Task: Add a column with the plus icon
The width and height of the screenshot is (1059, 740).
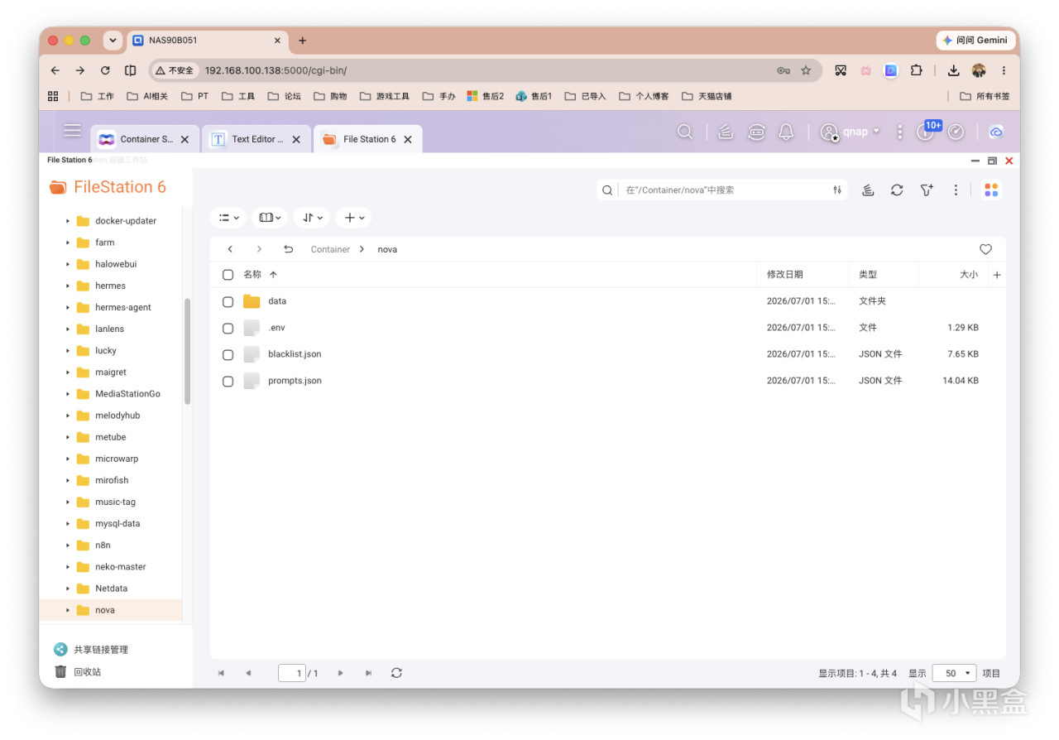Action: (x=997, y=275)
